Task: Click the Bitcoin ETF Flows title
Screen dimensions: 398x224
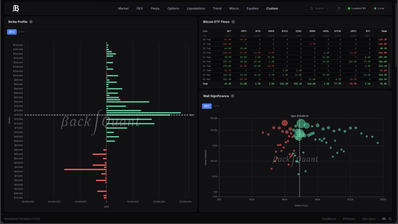Action: 216,22
